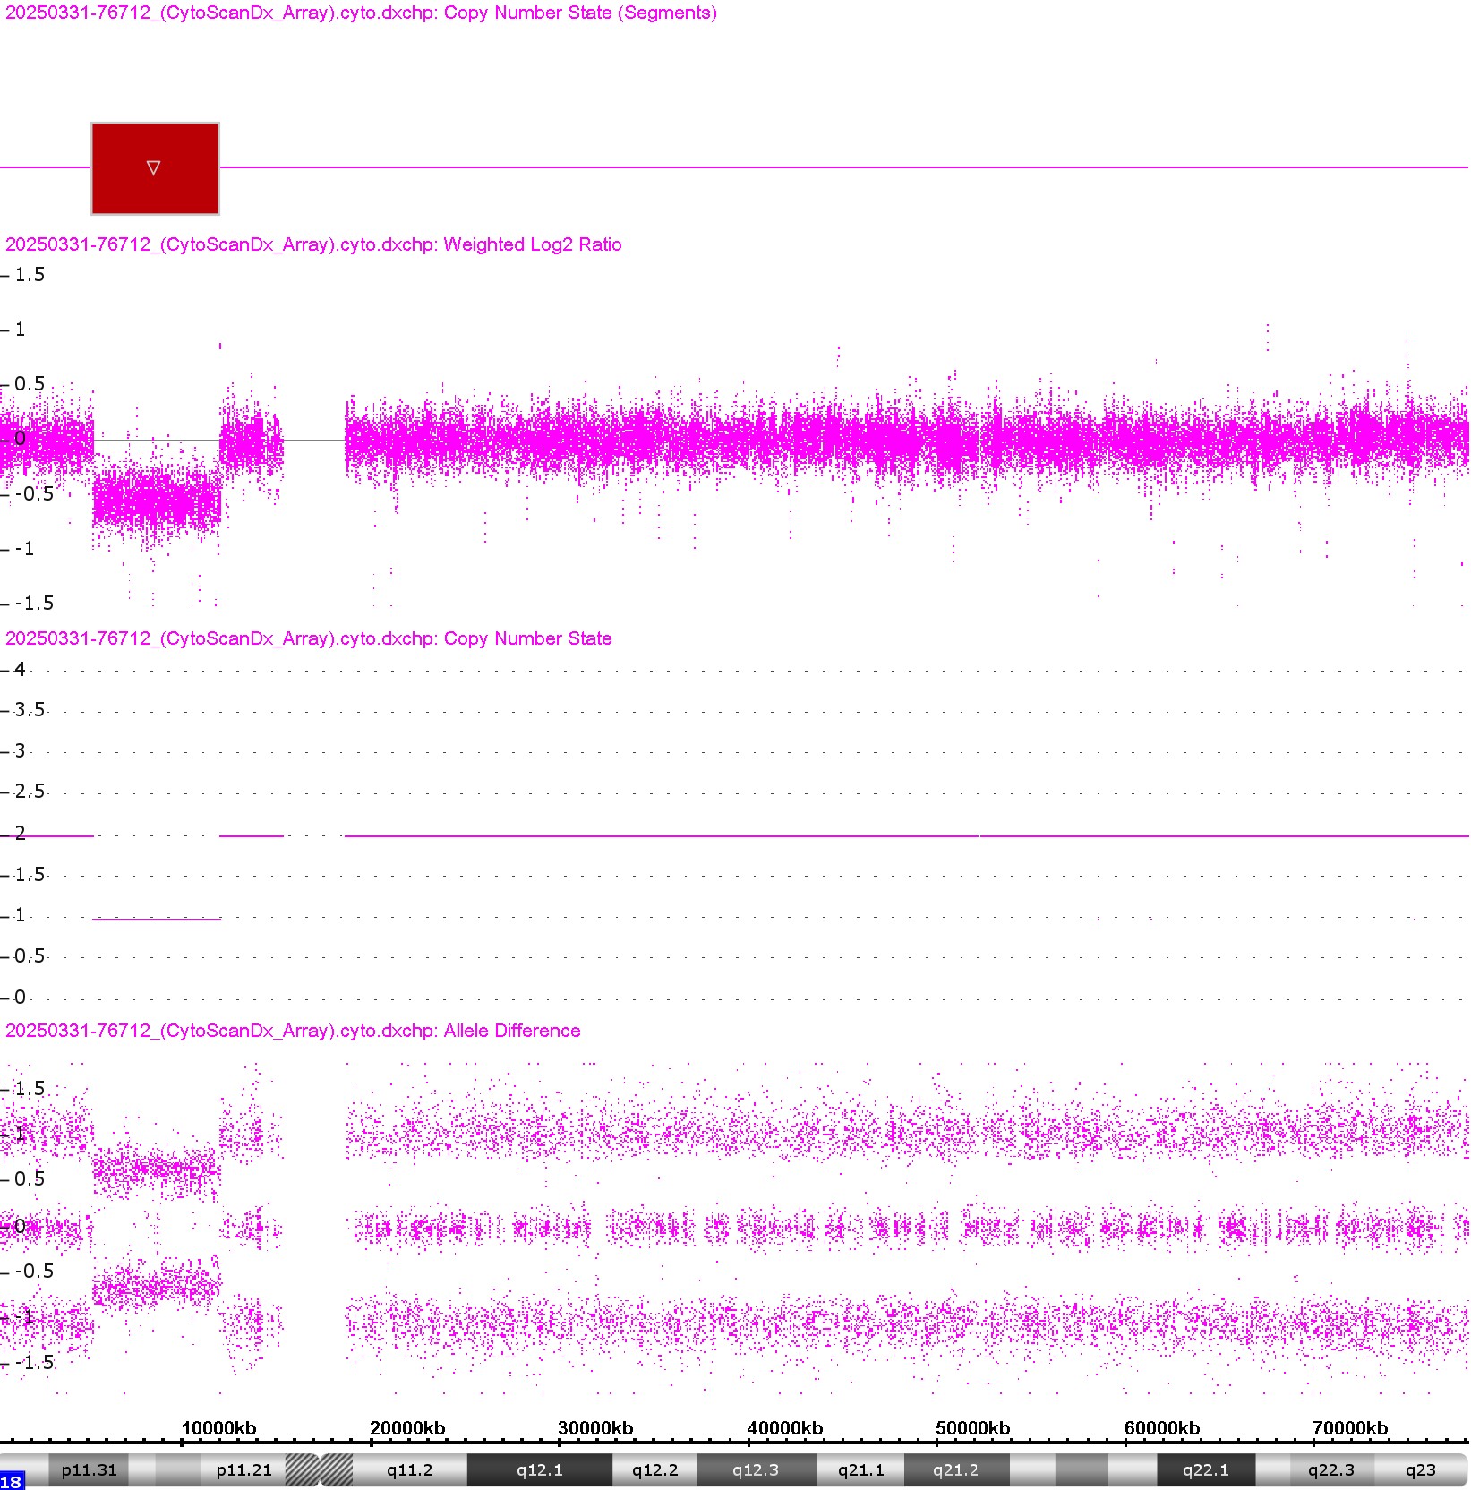Click cytoband q12.2

(x=654, y=1470)
